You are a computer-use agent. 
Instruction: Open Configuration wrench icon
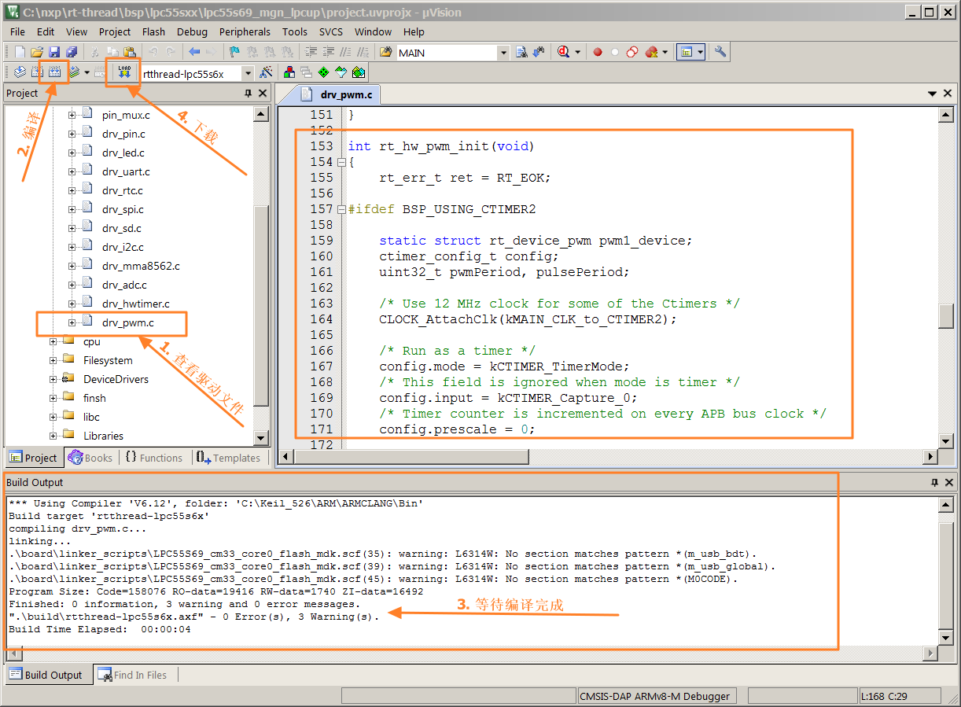tap(720, 53)
